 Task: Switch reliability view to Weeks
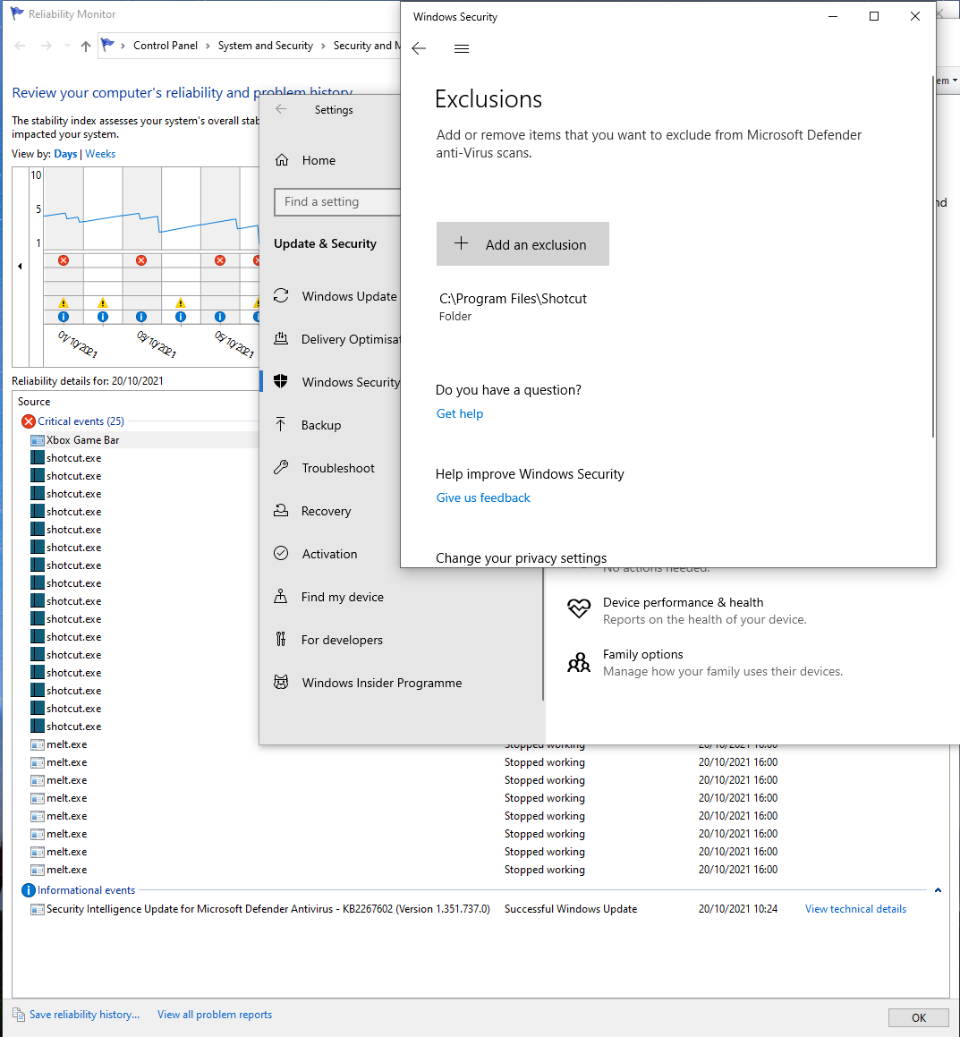pos(99,153)
